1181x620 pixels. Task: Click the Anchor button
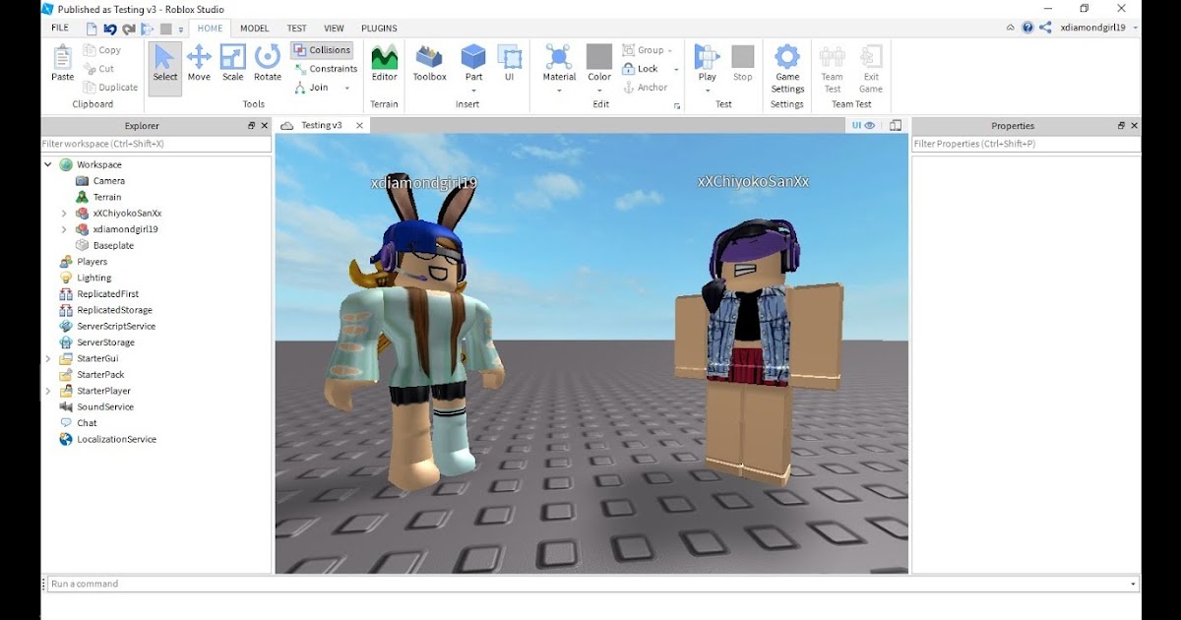coord(646,88)
